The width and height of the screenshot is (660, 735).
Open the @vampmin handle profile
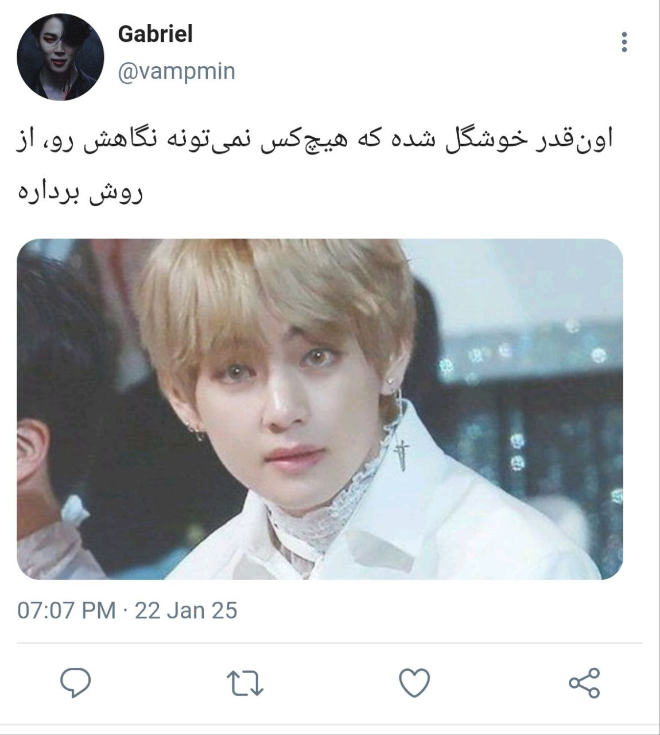(x=176, y=72)
